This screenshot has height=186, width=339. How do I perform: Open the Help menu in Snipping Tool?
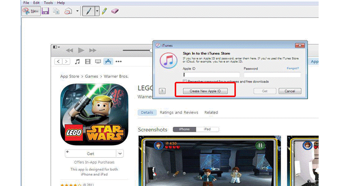click(61, 3)
